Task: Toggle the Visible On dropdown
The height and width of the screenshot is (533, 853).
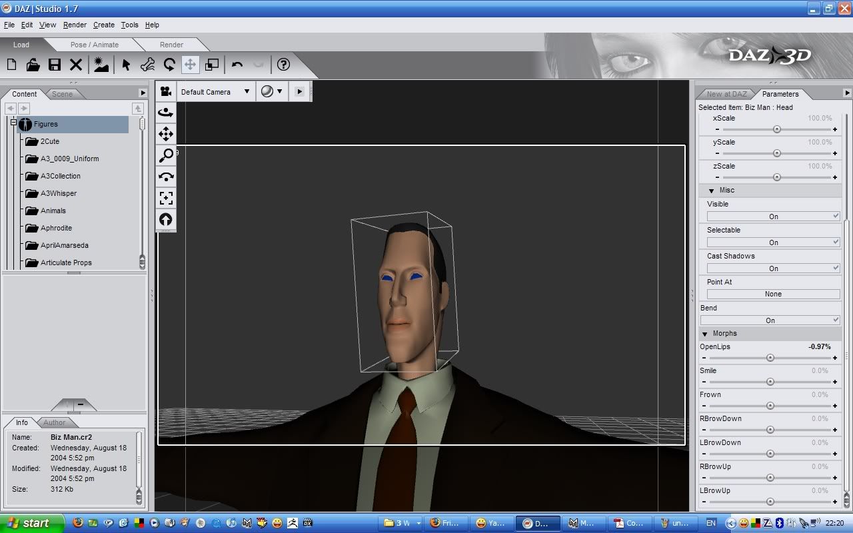Action: pos(773,217)
